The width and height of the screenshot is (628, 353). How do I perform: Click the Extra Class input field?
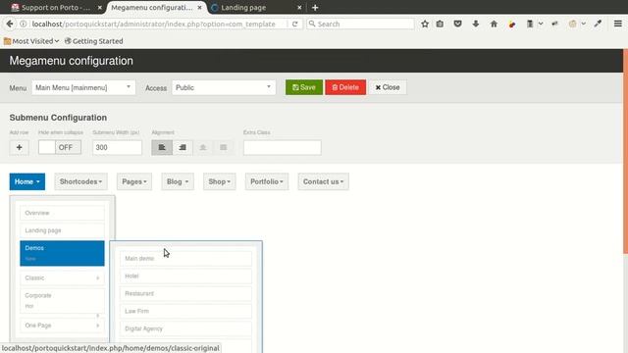(283, 147)
